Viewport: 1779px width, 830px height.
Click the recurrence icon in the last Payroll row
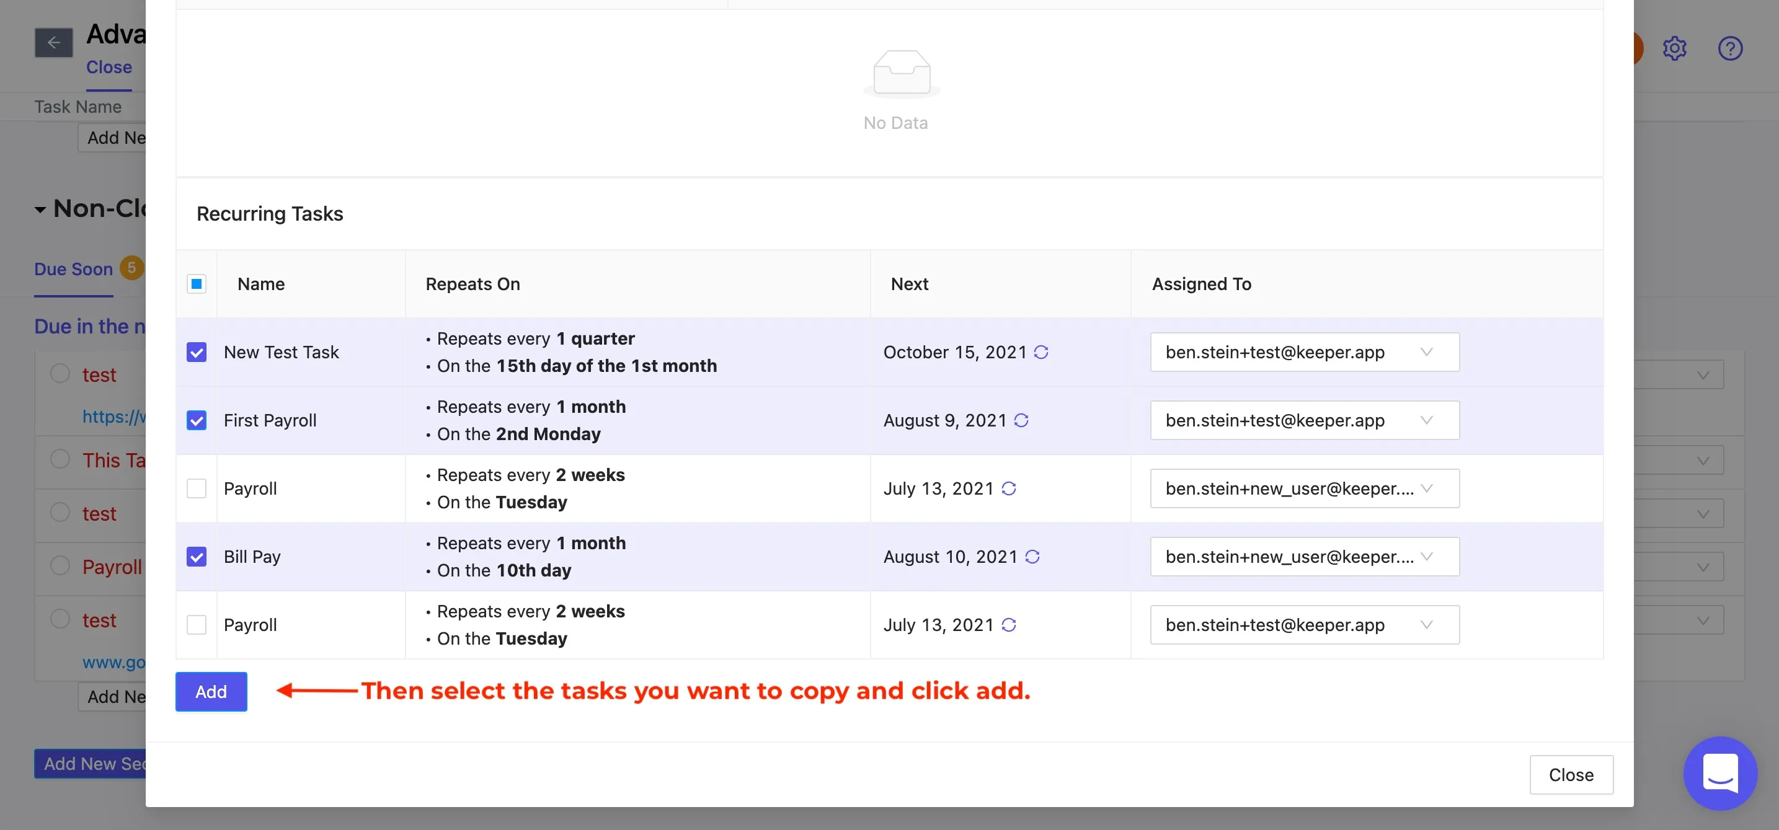point(1008,625)
